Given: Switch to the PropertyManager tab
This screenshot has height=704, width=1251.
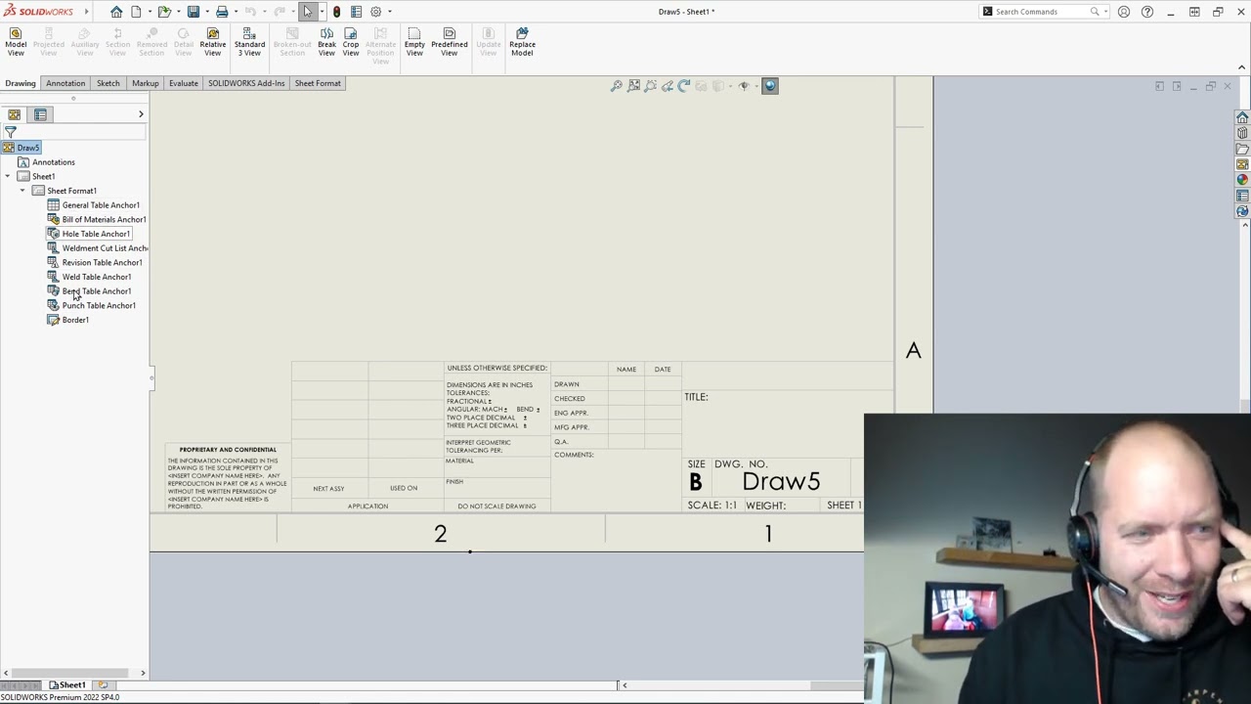Looking at the screenshot, I should [40, 114].
